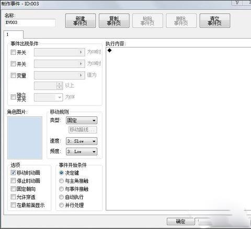
Task: Click the 清空事件页 button
Action: (x=215, y=21)
